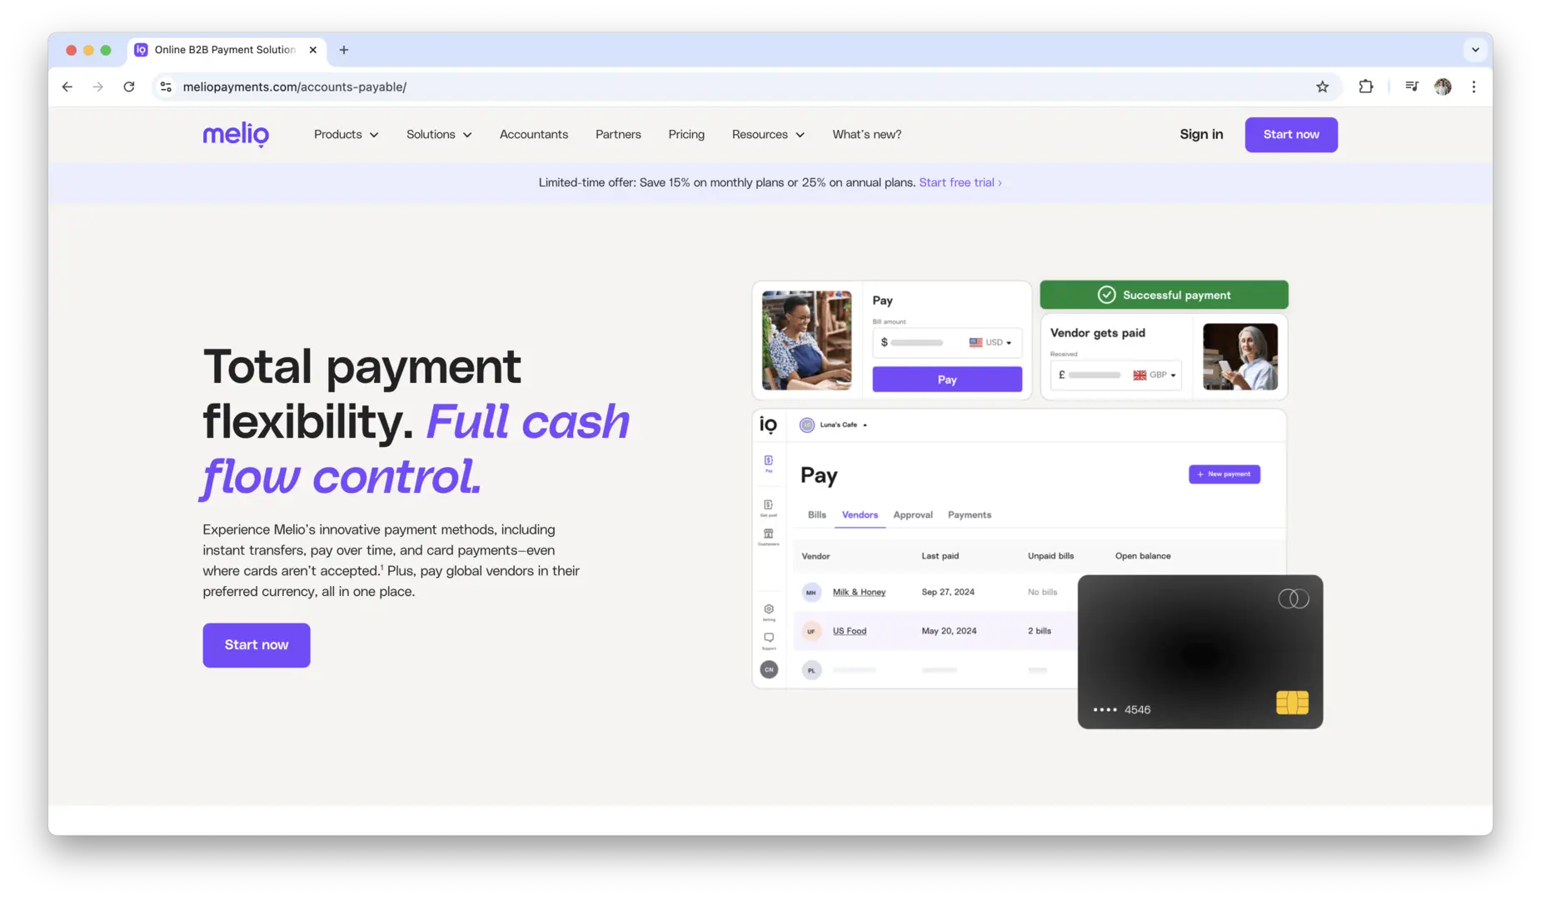Close the Online B2B Payment Solution tab
Screen dimensions: 1541x899
pyautogui.click(x=313, y=50)
